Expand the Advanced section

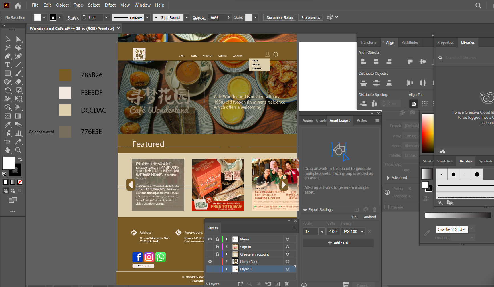click(x=388, y=178)
